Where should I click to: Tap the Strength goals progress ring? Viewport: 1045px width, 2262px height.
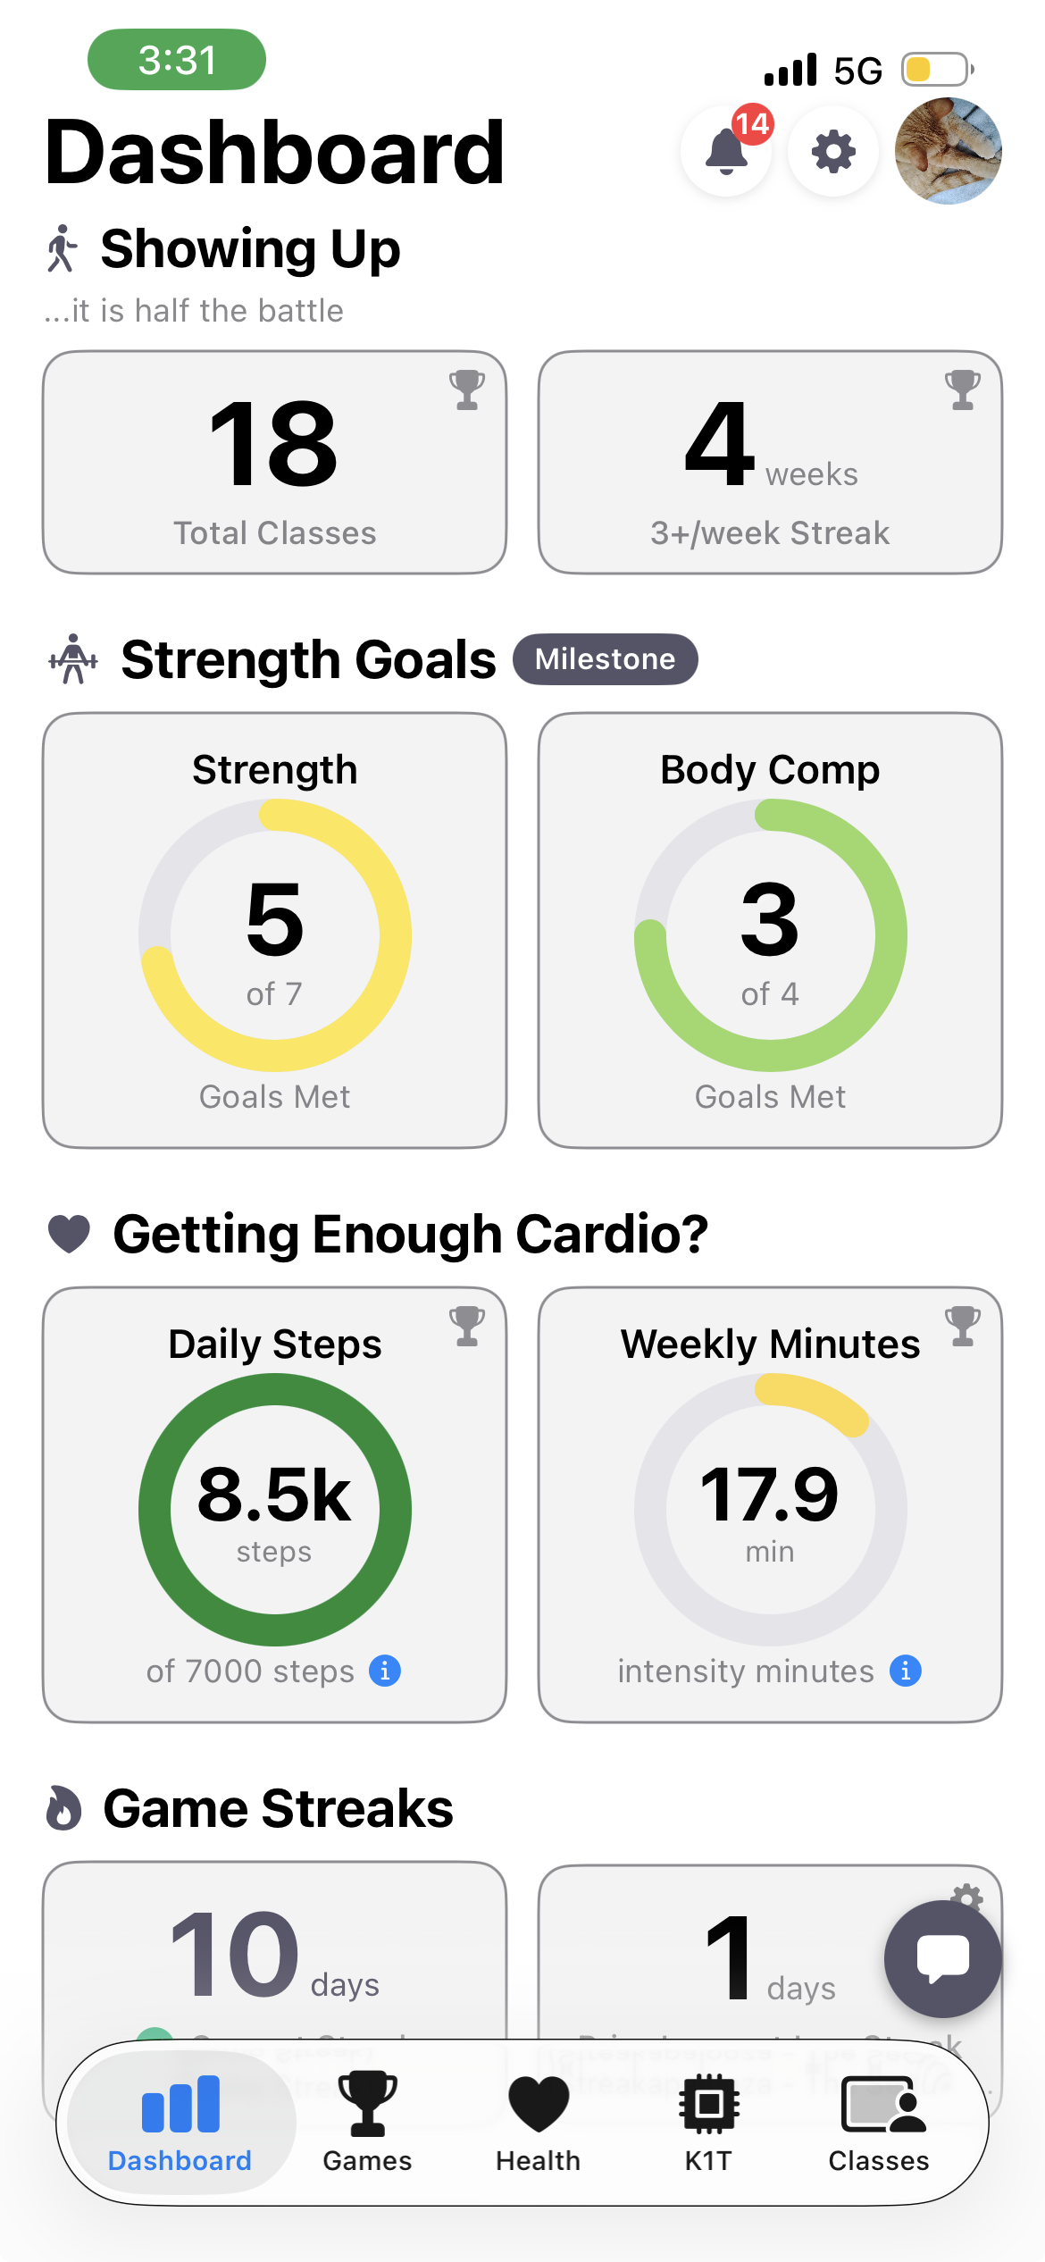coord(274,934)
